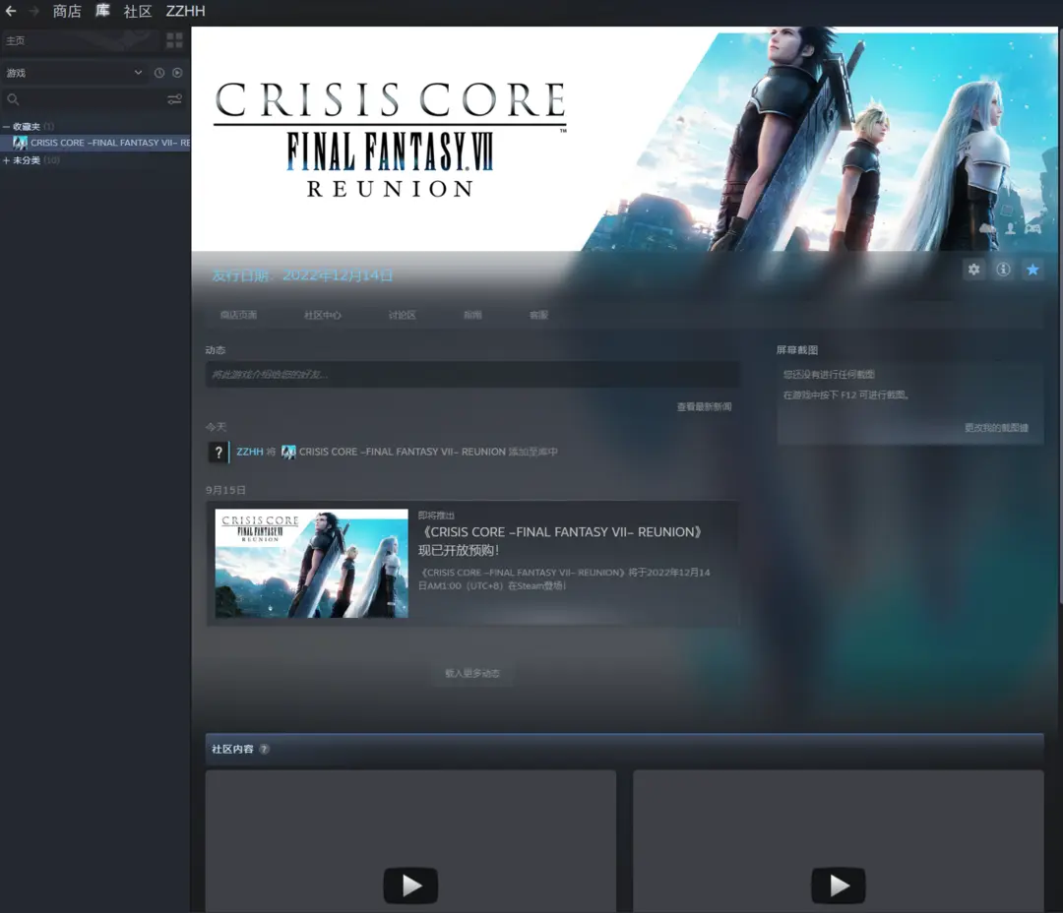Click the 9月15日 date label
1063x913 pixels.
pyautogui.click(x=225, y=490)
